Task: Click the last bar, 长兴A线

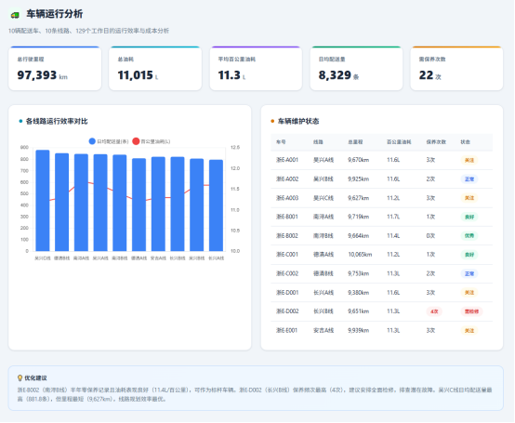Action: tap(216, 205)
